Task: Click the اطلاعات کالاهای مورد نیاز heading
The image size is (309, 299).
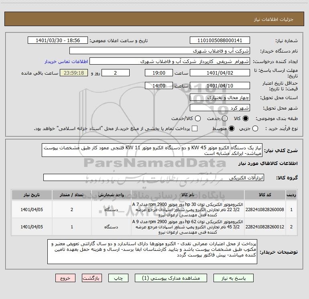Action: point(268,163)
